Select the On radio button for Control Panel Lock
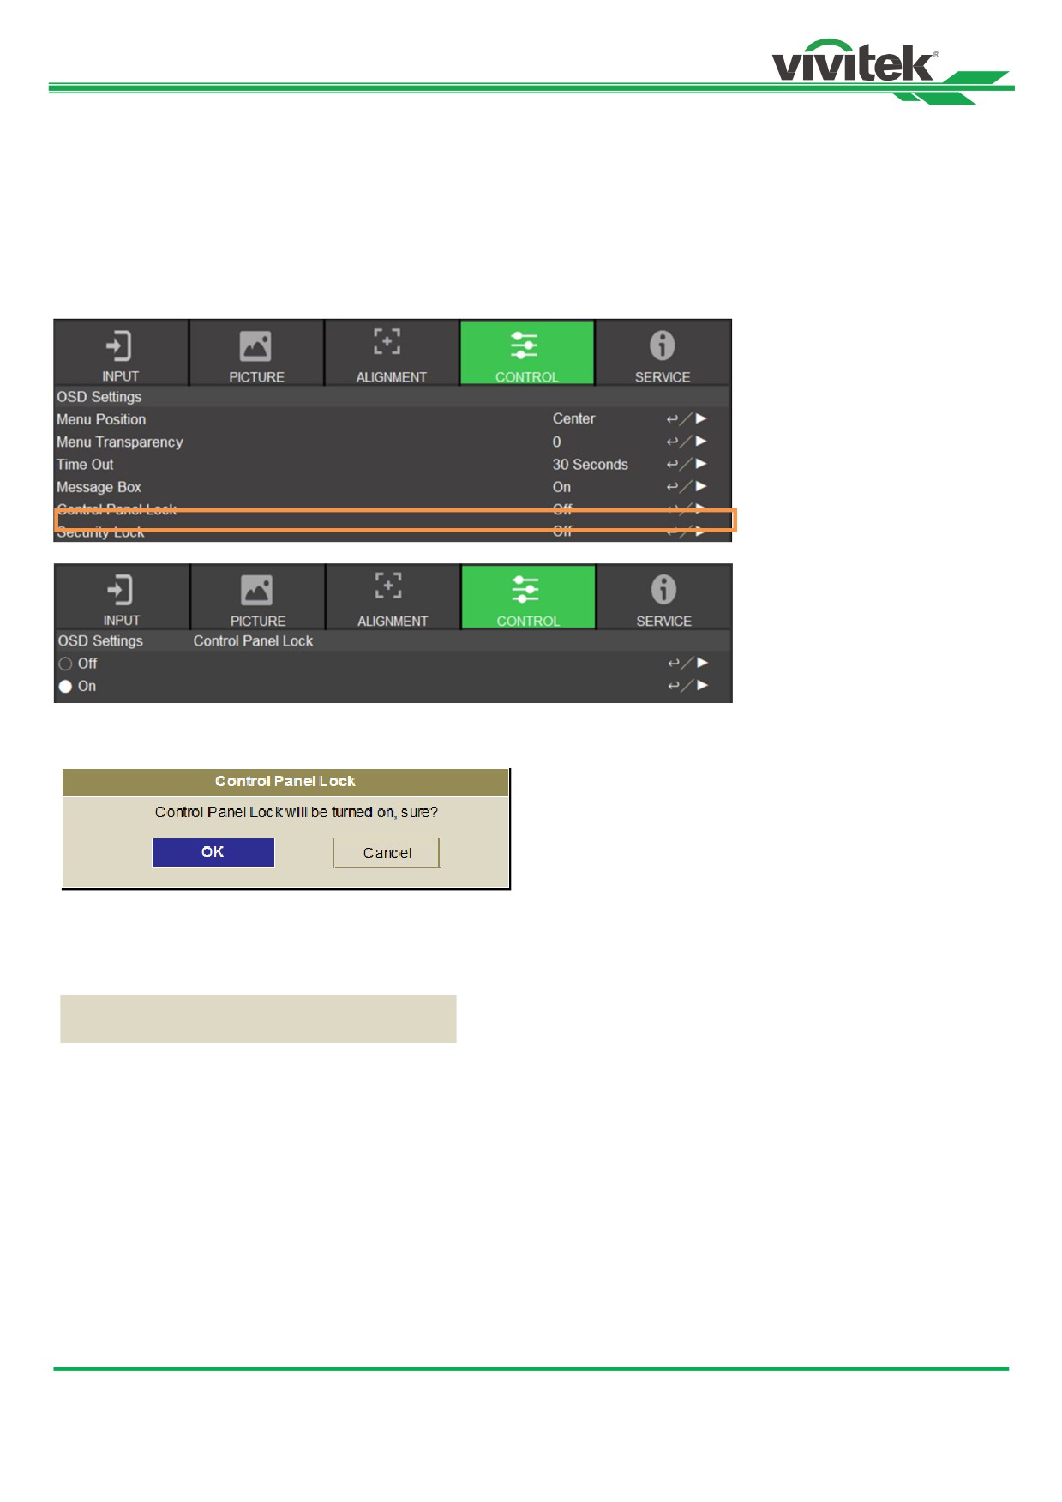Viewport: 1062px width, 1502px height. coord(65,686)
